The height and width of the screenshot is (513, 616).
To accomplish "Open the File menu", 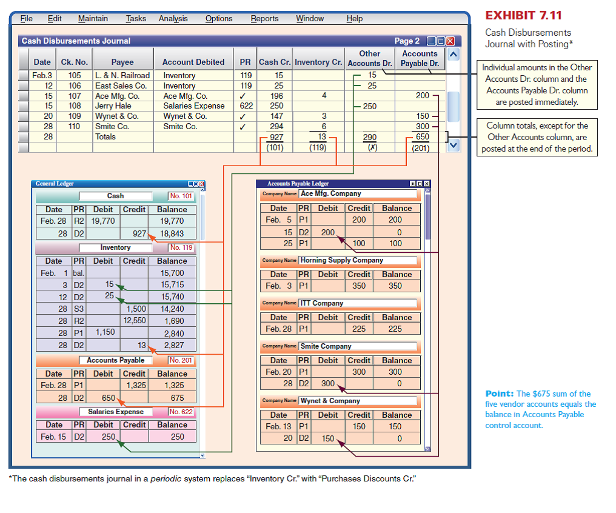I will point(26,19).
